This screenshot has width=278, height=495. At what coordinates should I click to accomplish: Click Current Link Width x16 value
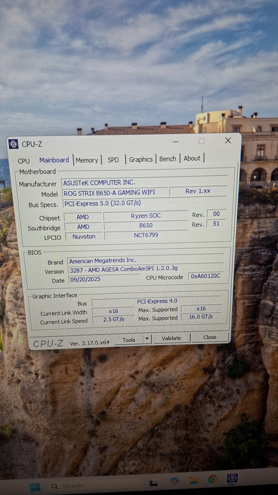[113, 311]
